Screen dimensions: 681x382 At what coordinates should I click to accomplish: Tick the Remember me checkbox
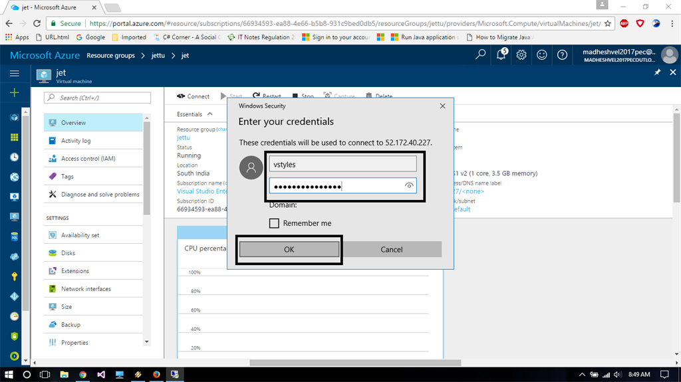click(x=274, y=223)
